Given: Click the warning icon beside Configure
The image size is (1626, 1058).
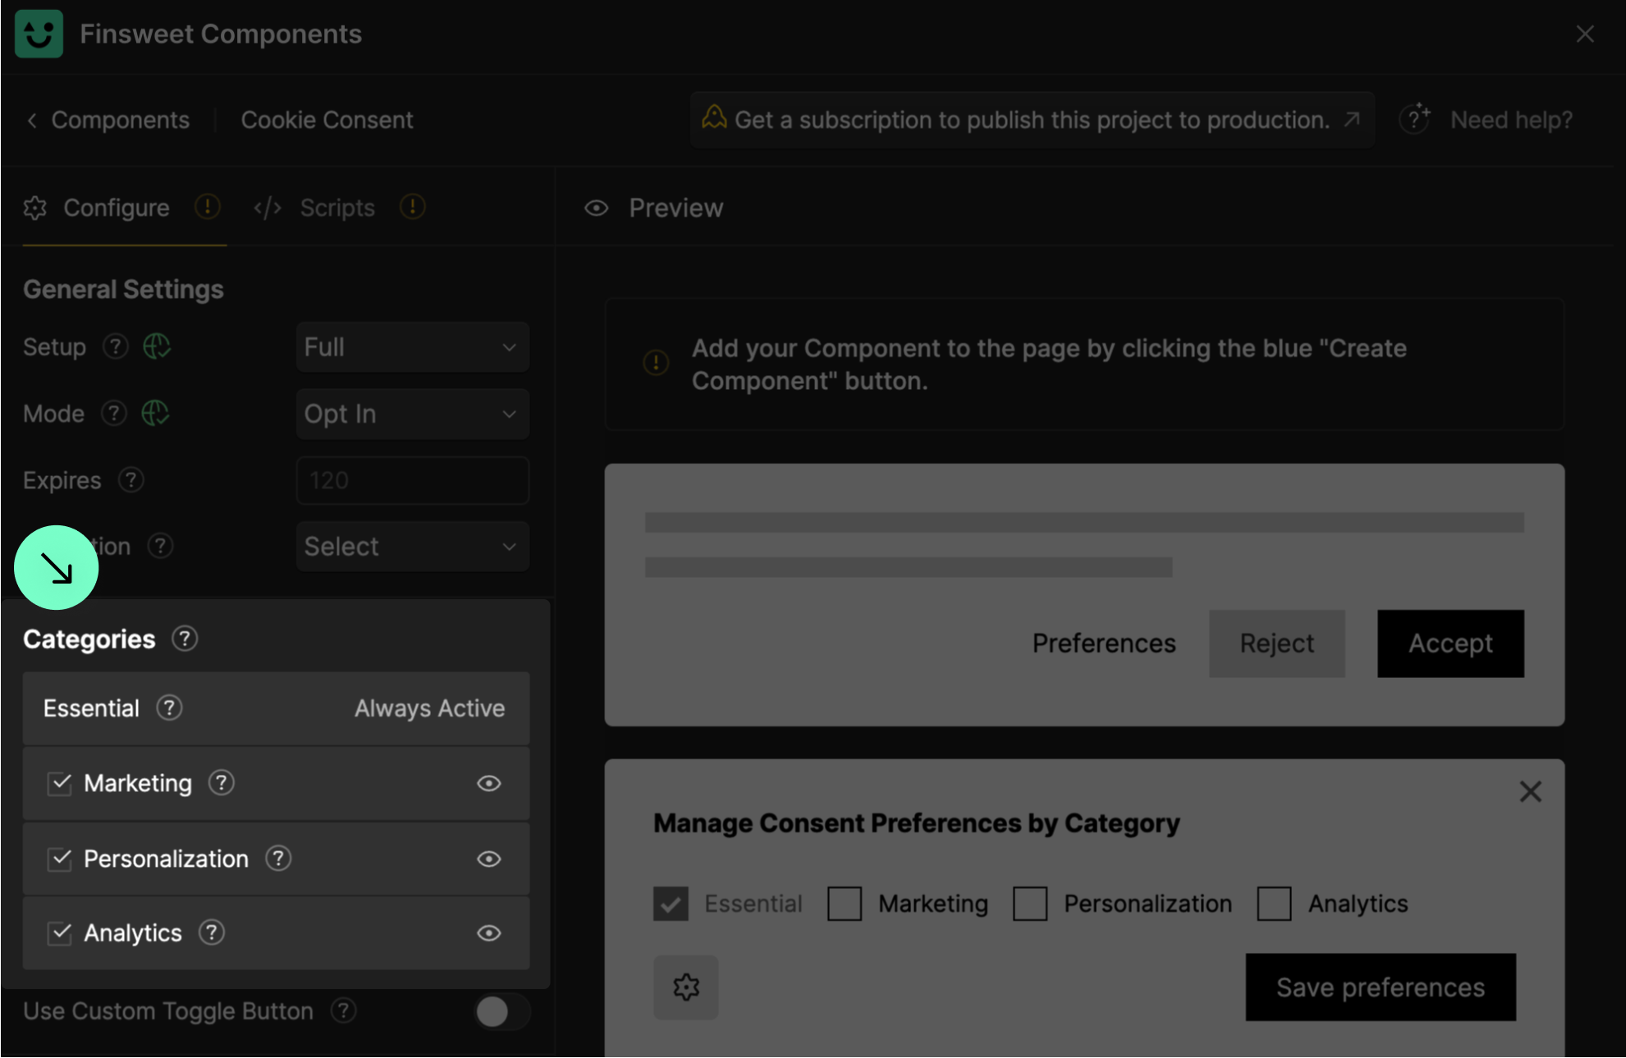Looking at the screenshot, I should tap(207, 207).
